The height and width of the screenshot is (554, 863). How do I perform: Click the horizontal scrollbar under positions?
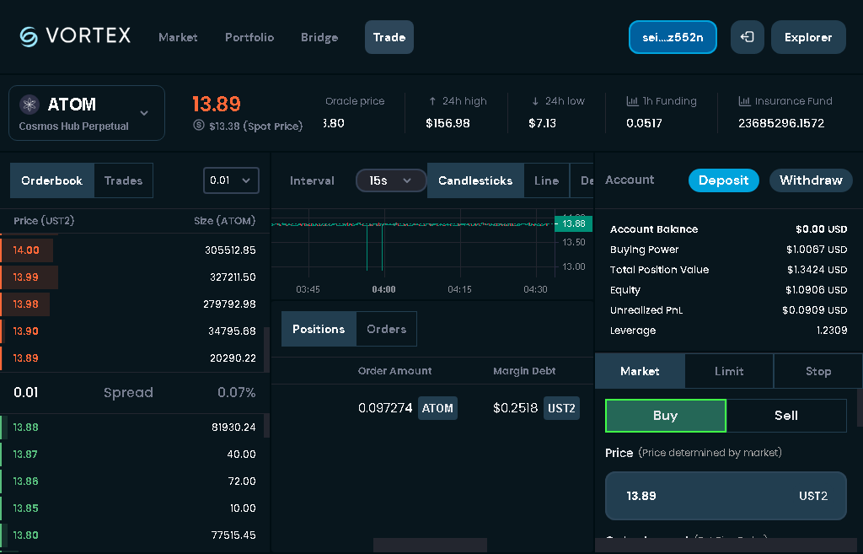[x=430, y=546]
